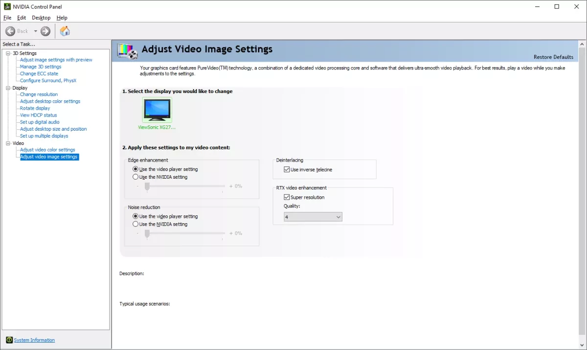Click the Back arrow icon
587x350 pixels.
(x=10, y=31)
